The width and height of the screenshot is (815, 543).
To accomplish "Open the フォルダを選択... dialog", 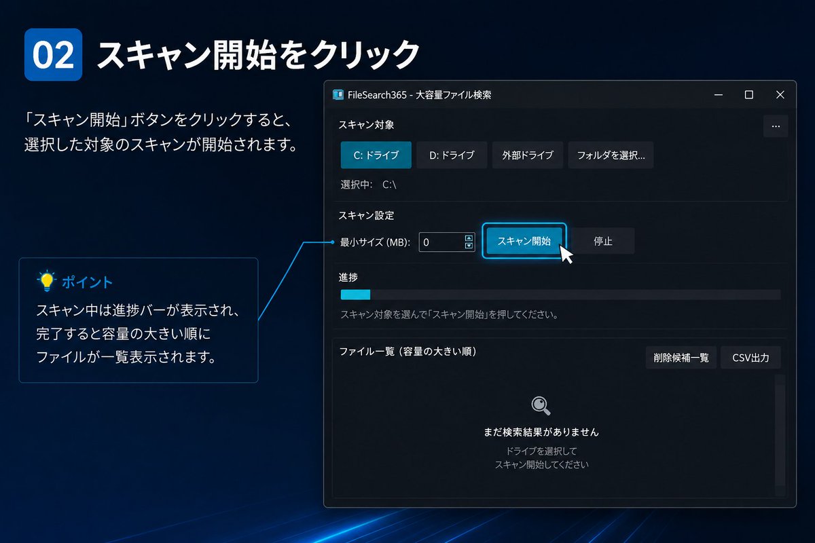I will (611, 155).
